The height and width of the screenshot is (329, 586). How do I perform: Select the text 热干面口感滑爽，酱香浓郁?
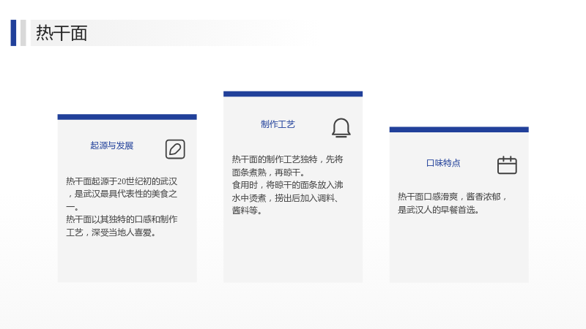tap(452, 197)
